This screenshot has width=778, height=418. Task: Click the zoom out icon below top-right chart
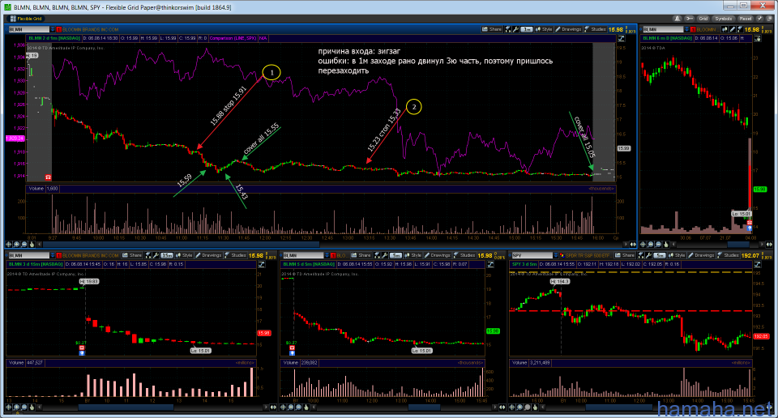pyautogui.click(x=658, y=245)
